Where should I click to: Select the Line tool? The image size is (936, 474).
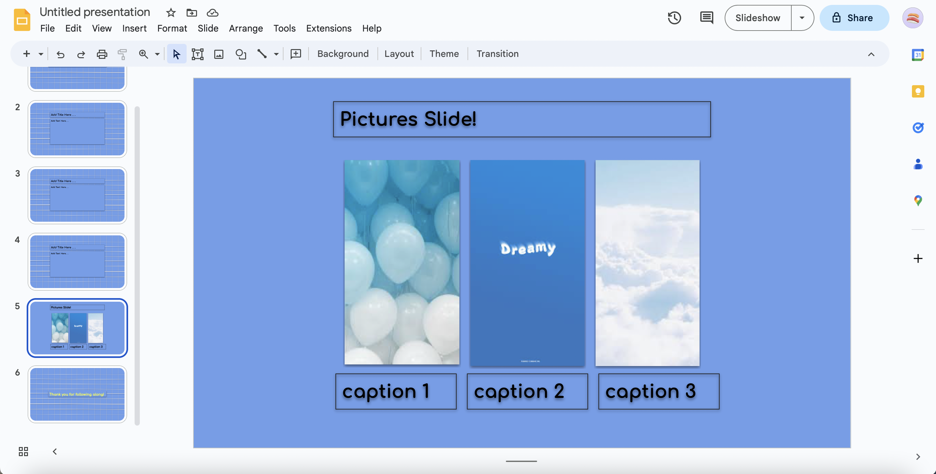262,54
